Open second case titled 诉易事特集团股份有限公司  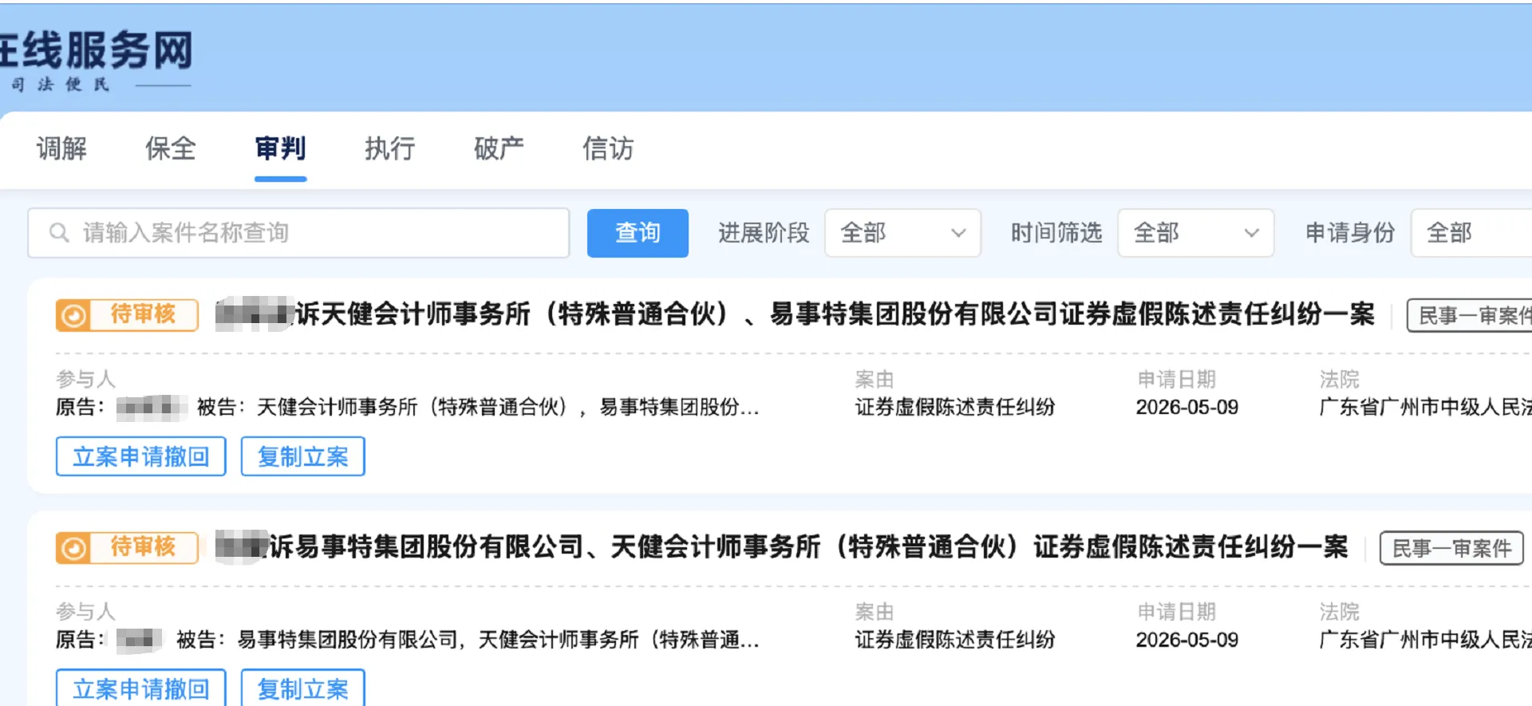pos(782,547)
